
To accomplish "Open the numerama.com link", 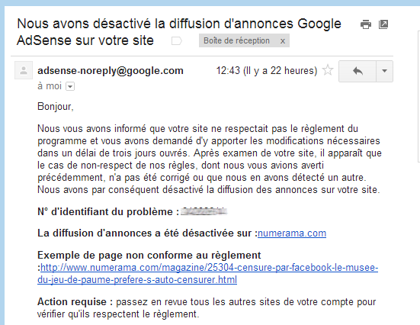I will (292, 233).
